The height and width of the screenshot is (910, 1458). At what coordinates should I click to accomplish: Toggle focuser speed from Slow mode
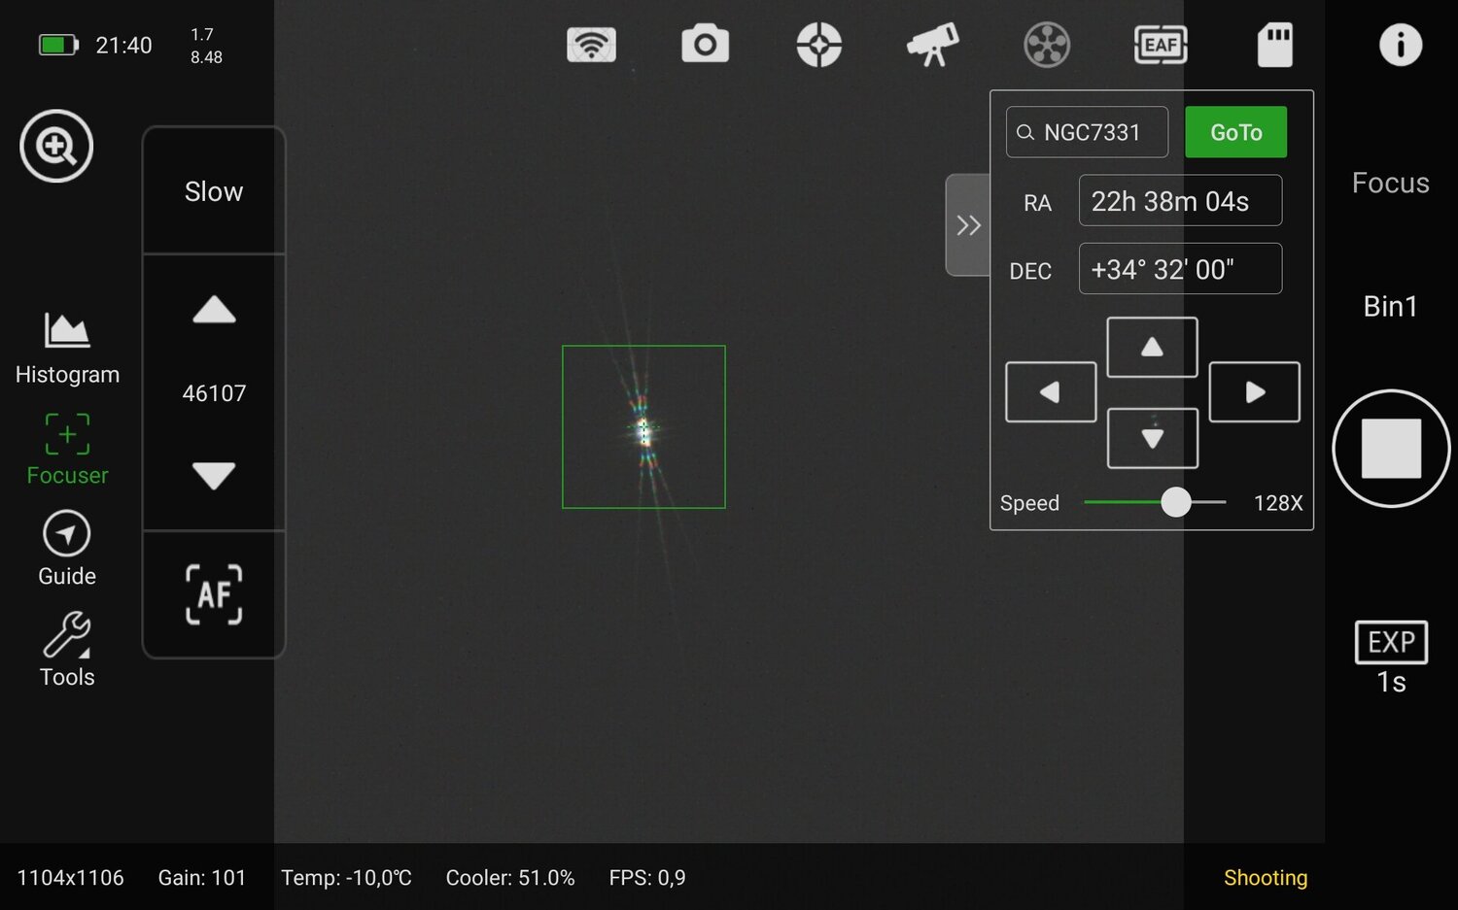click(x=213, y=190)
